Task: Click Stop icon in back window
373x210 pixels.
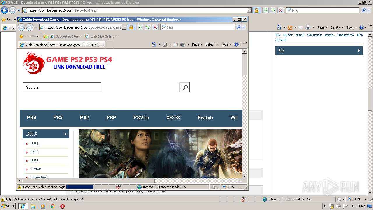Action: [281, 10]
